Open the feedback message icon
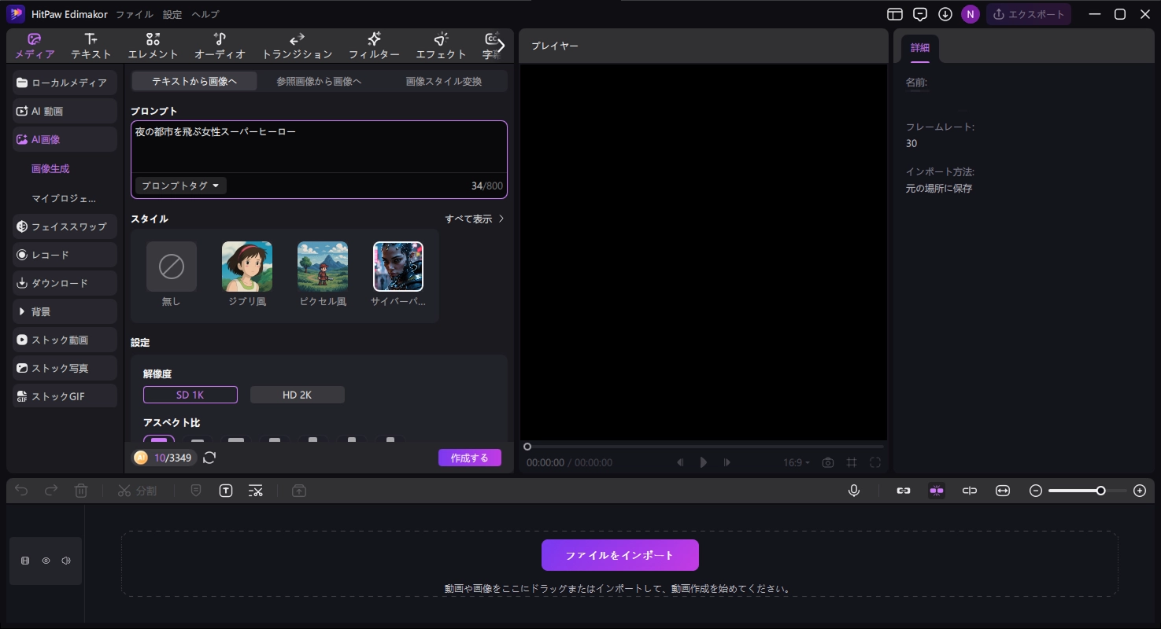This screenshot has width=1161, height=629. [920, 14]
